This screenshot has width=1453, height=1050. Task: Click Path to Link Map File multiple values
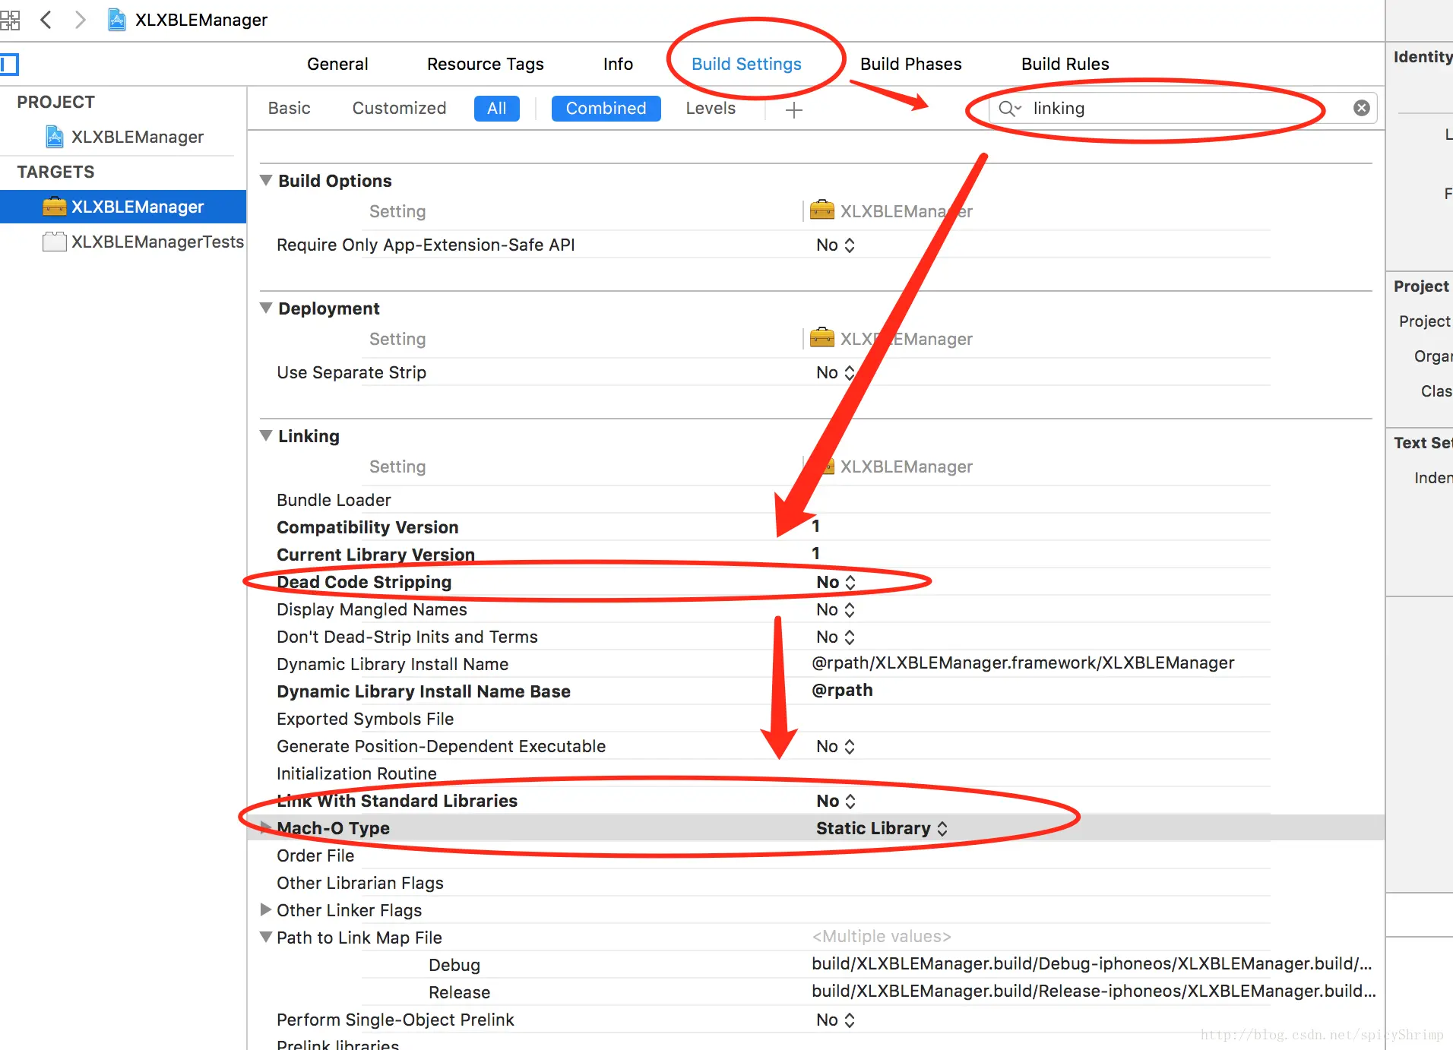click(x=882, y=936)
